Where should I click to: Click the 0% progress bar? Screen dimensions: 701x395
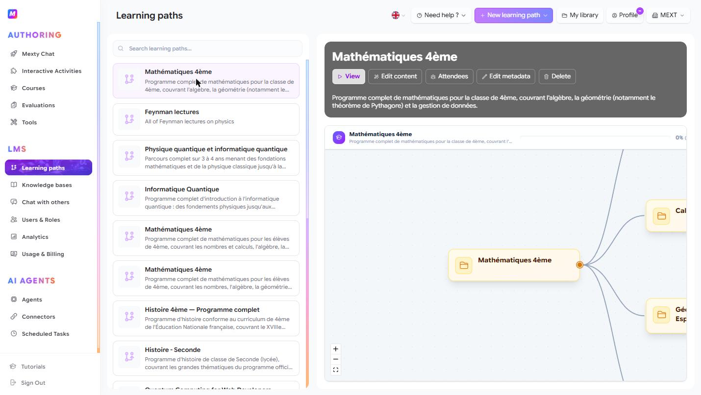(x=595, y=137)
